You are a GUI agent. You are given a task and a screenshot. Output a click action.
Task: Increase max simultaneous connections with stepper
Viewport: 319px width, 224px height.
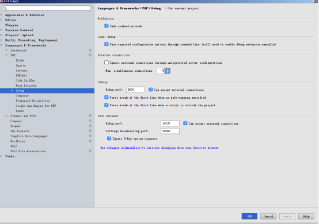(x=168, y=69)
